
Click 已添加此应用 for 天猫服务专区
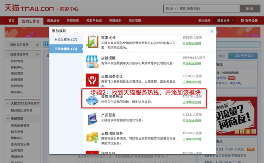tap(192, 82)
